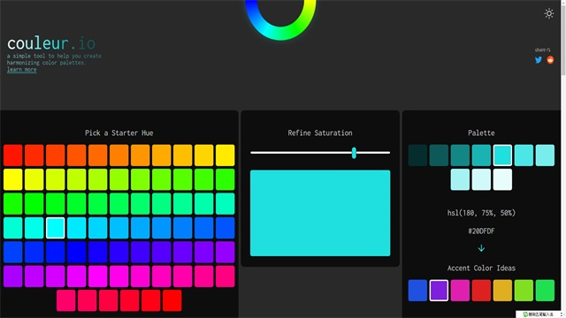Click the hsl(180, 75%, 50%) value text
The image size is (566, 318).
(x=481, y=213)
